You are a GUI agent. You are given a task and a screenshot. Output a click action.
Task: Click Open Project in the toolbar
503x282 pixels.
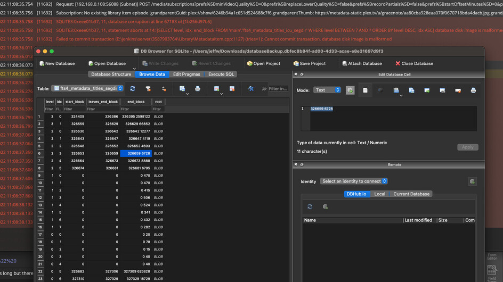(263, 63)
